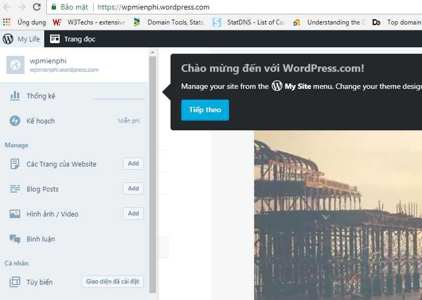Click the Trang đọc reader icon
This screenshot has height=300, width=422.
pos(55,39)
